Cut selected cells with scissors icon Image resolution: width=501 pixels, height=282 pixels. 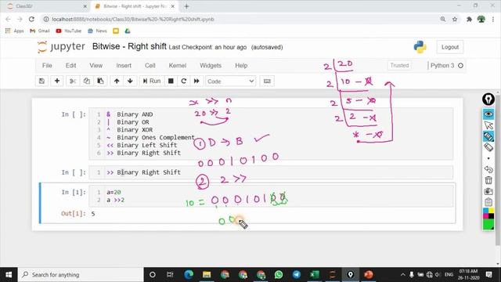[73, 81]
